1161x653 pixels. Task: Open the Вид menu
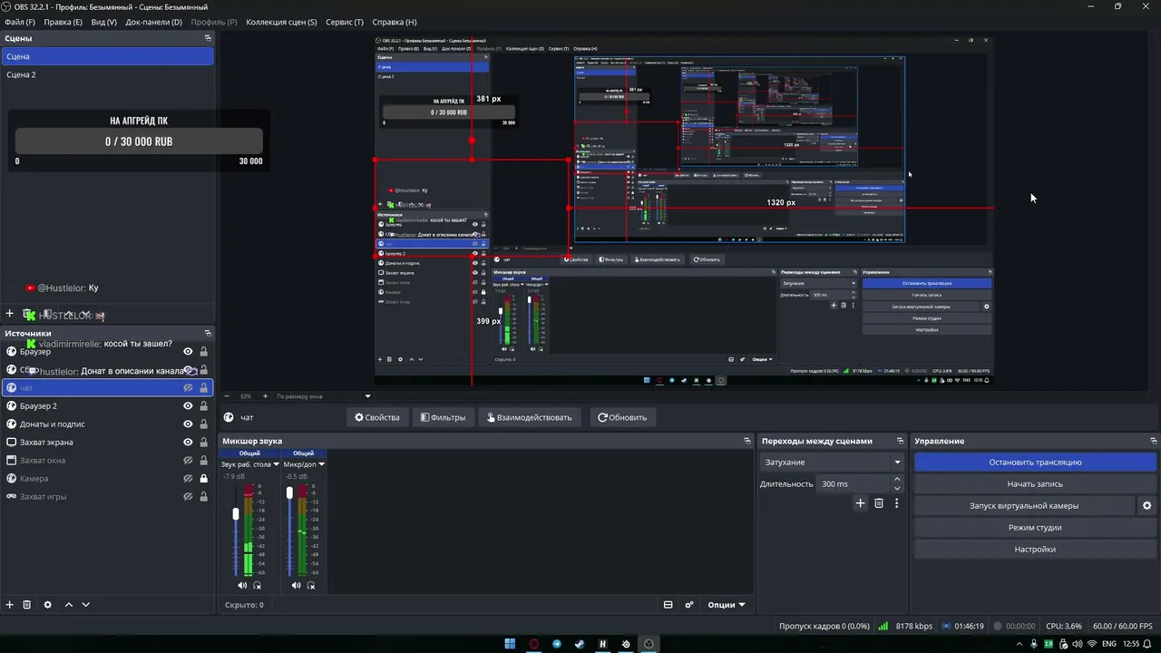pos(103,22)
